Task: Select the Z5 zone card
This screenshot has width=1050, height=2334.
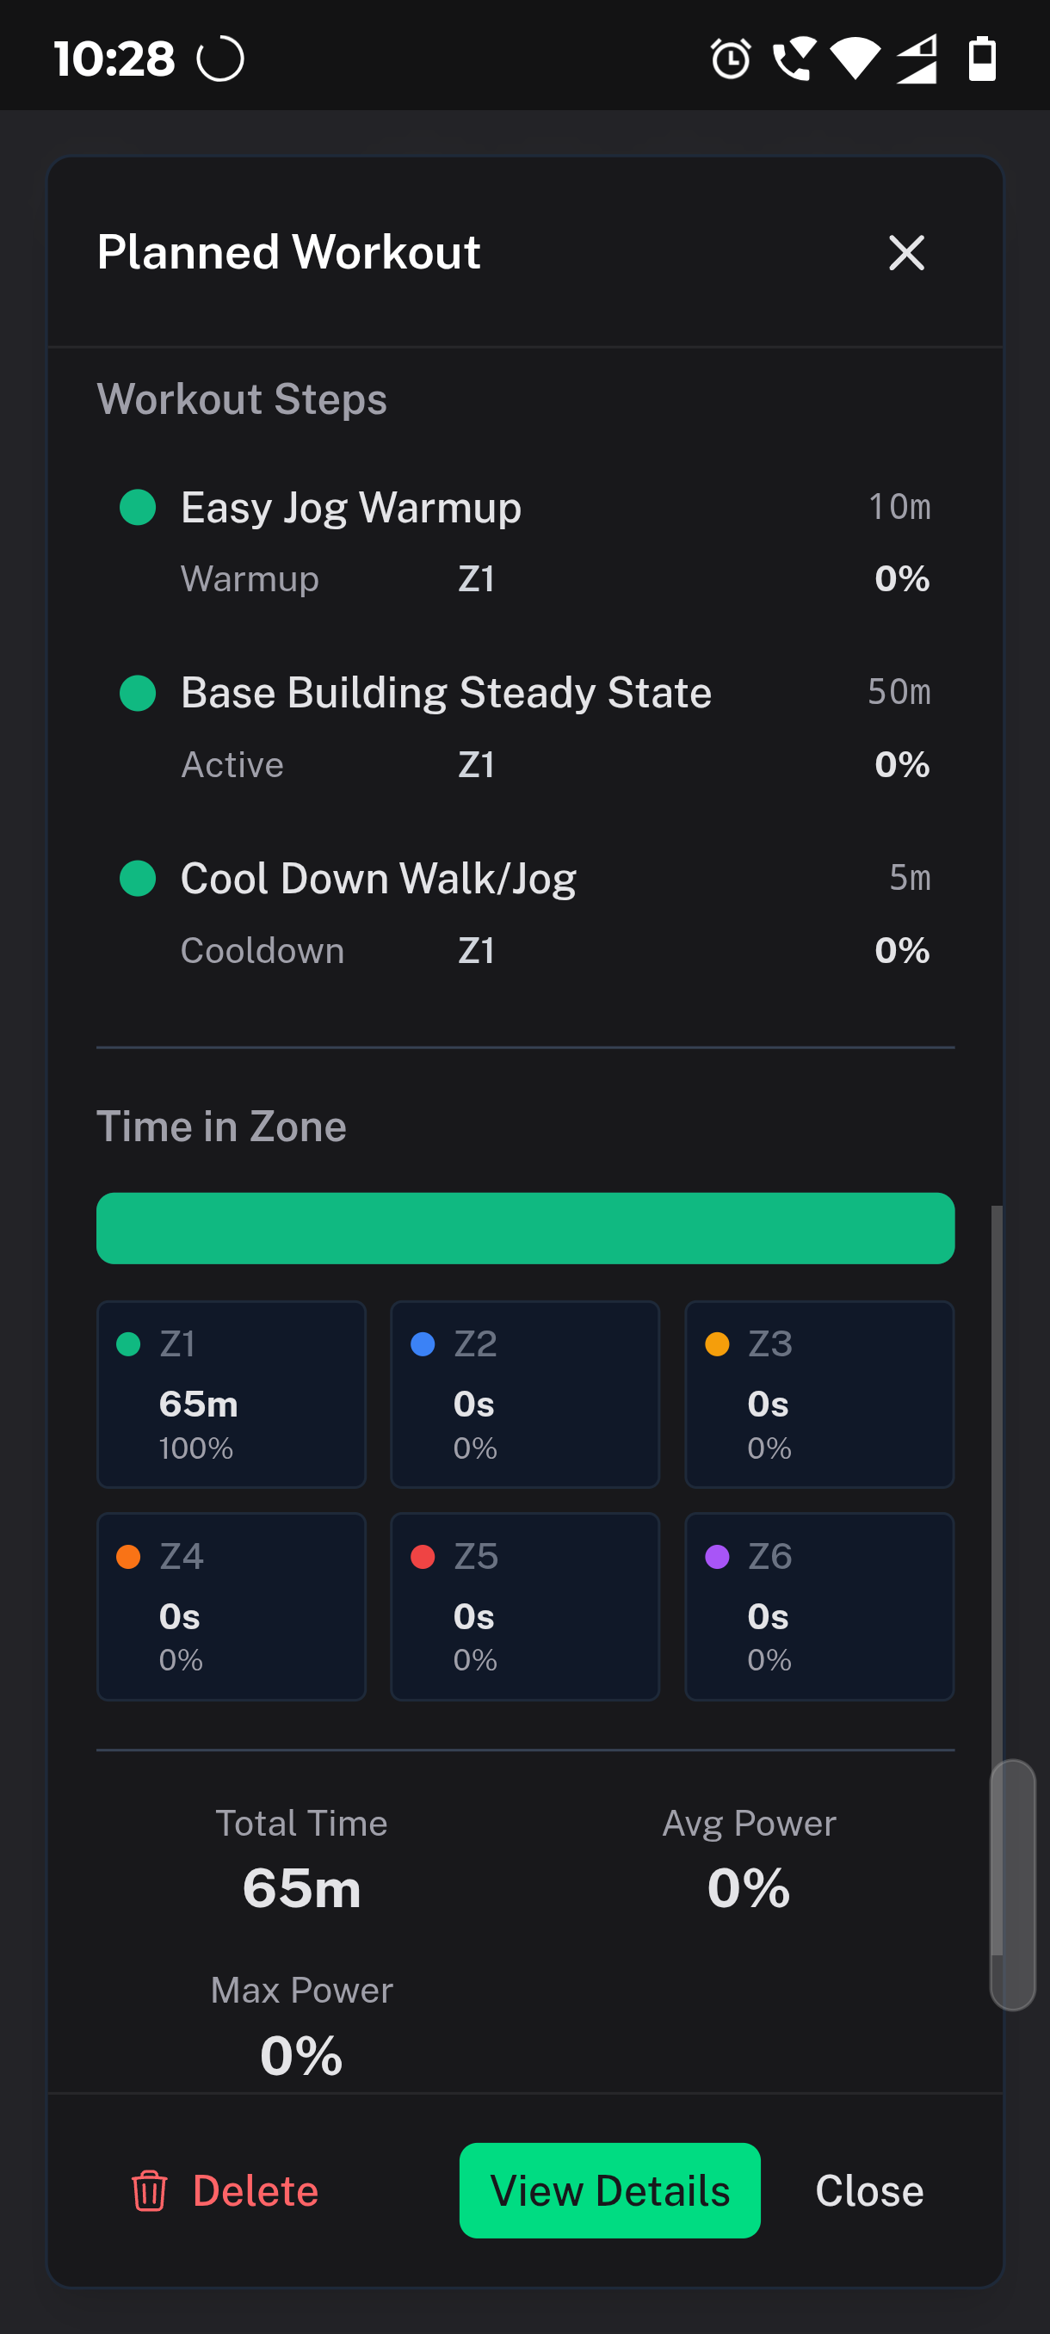Action: click(524, 1607)
